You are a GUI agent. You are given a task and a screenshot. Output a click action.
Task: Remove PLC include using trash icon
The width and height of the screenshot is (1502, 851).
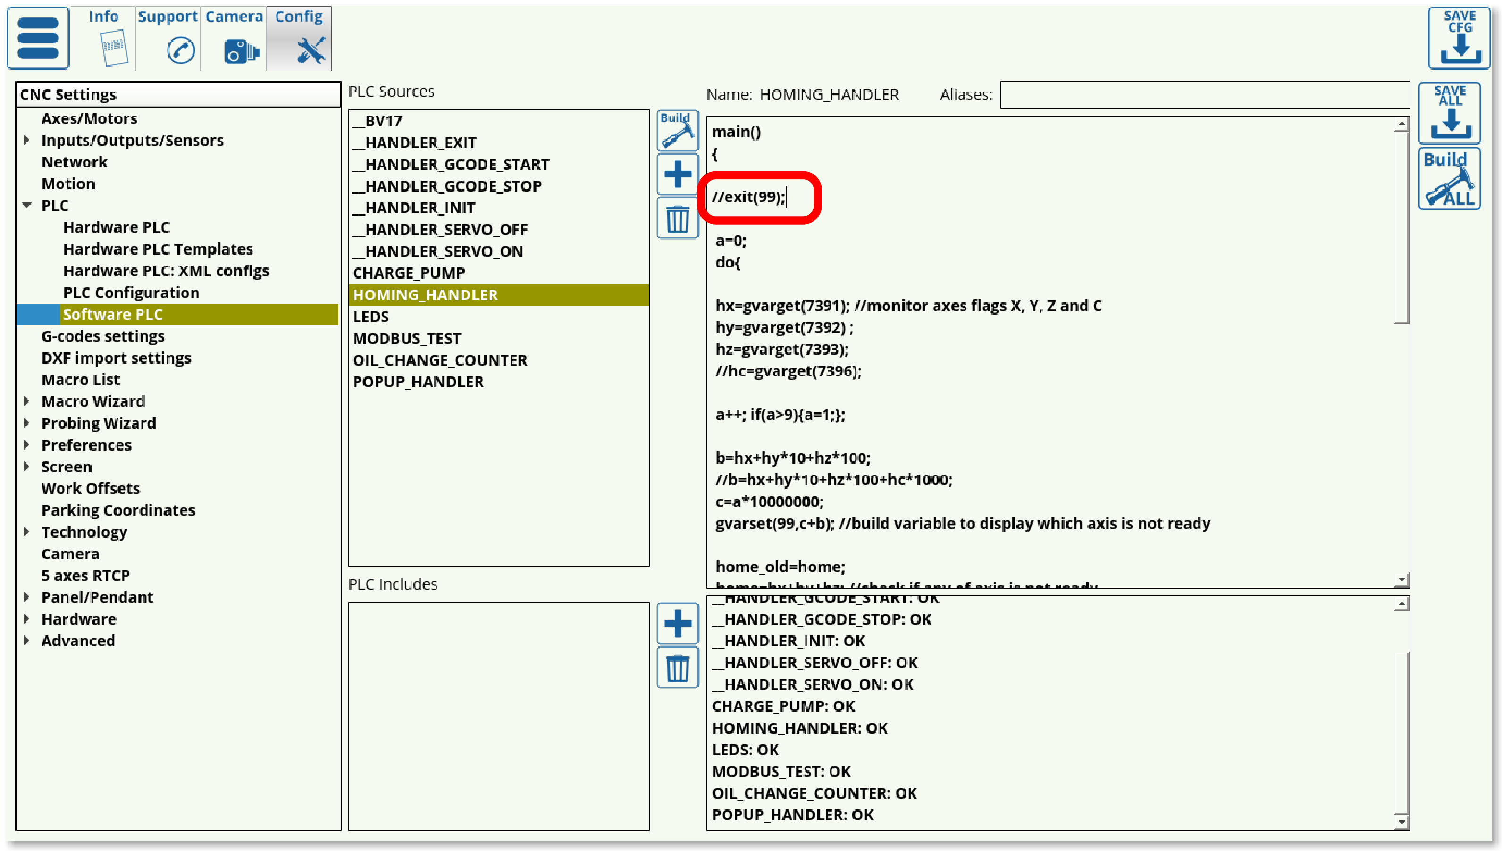pyautogui.click(x=677, y=667)
